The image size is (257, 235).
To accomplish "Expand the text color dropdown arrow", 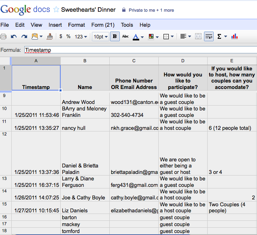I will 142,37.
